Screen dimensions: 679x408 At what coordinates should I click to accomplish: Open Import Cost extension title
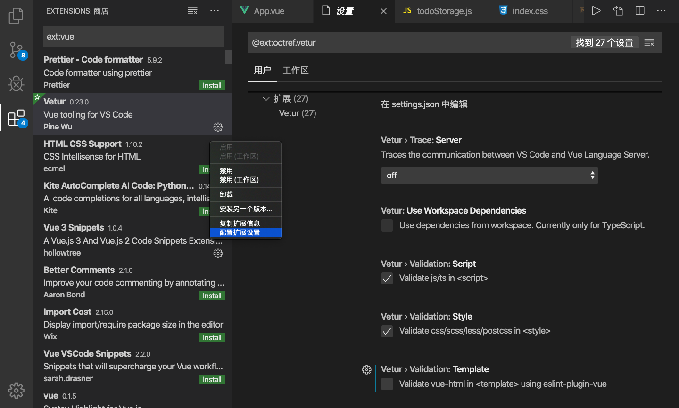(x=67, y=312)
